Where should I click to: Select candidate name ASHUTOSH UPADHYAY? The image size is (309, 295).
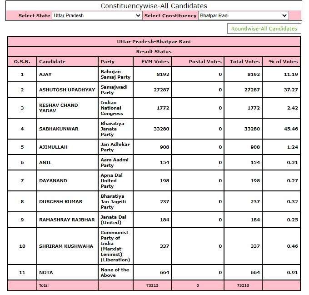[67, 90]
